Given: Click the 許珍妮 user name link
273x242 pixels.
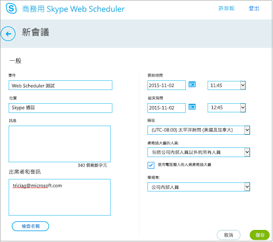Looking at the screenshot, I should pos(227,9).
